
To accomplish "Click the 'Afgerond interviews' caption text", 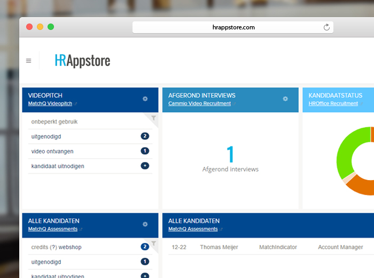I will coord(230,169).
